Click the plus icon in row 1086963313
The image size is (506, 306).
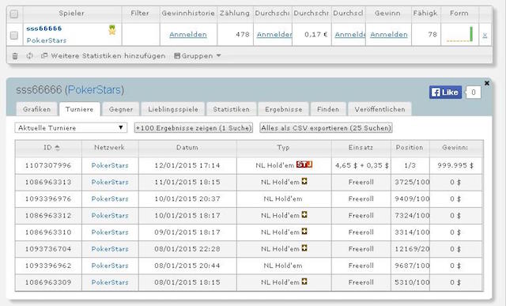(304, 181)
